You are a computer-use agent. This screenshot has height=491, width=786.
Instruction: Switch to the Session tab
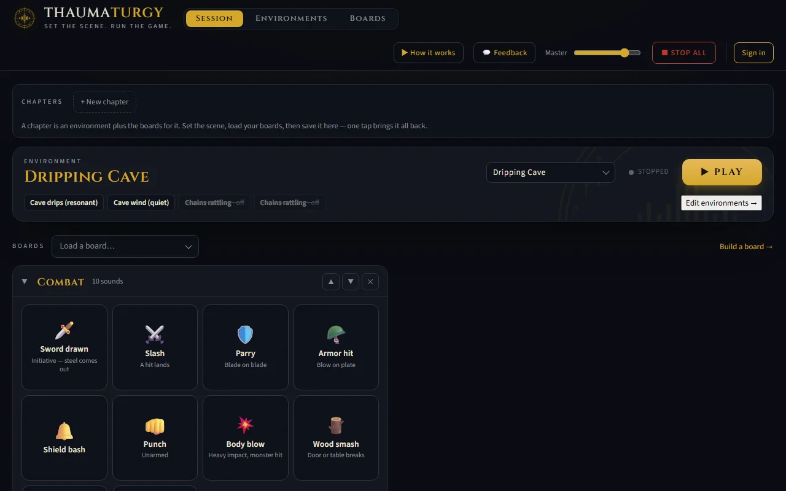214,18
